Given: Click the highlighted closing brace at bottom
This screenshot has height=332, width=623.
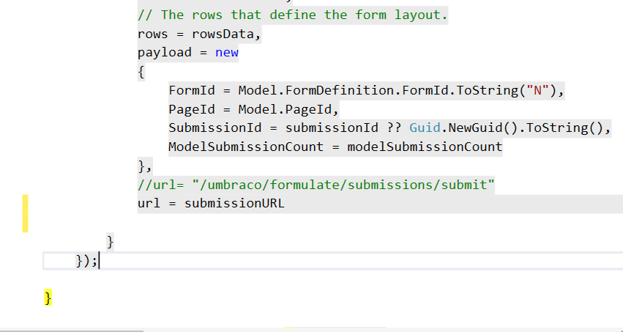Looking at the screenshot, I should tap(48, 298).
